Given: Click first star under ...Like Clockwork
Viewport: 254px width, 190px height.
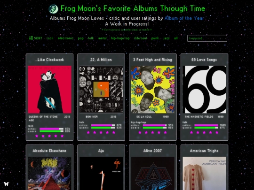Looking at the screenshot, I should coord(37,136).
